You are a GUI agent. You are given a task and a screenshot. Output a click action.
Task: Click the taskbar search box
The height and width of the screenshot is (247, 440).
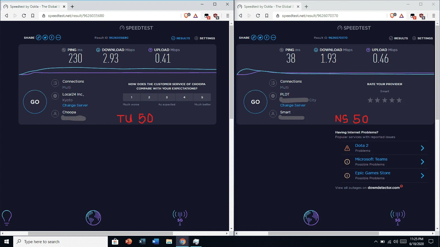point(61,242)
